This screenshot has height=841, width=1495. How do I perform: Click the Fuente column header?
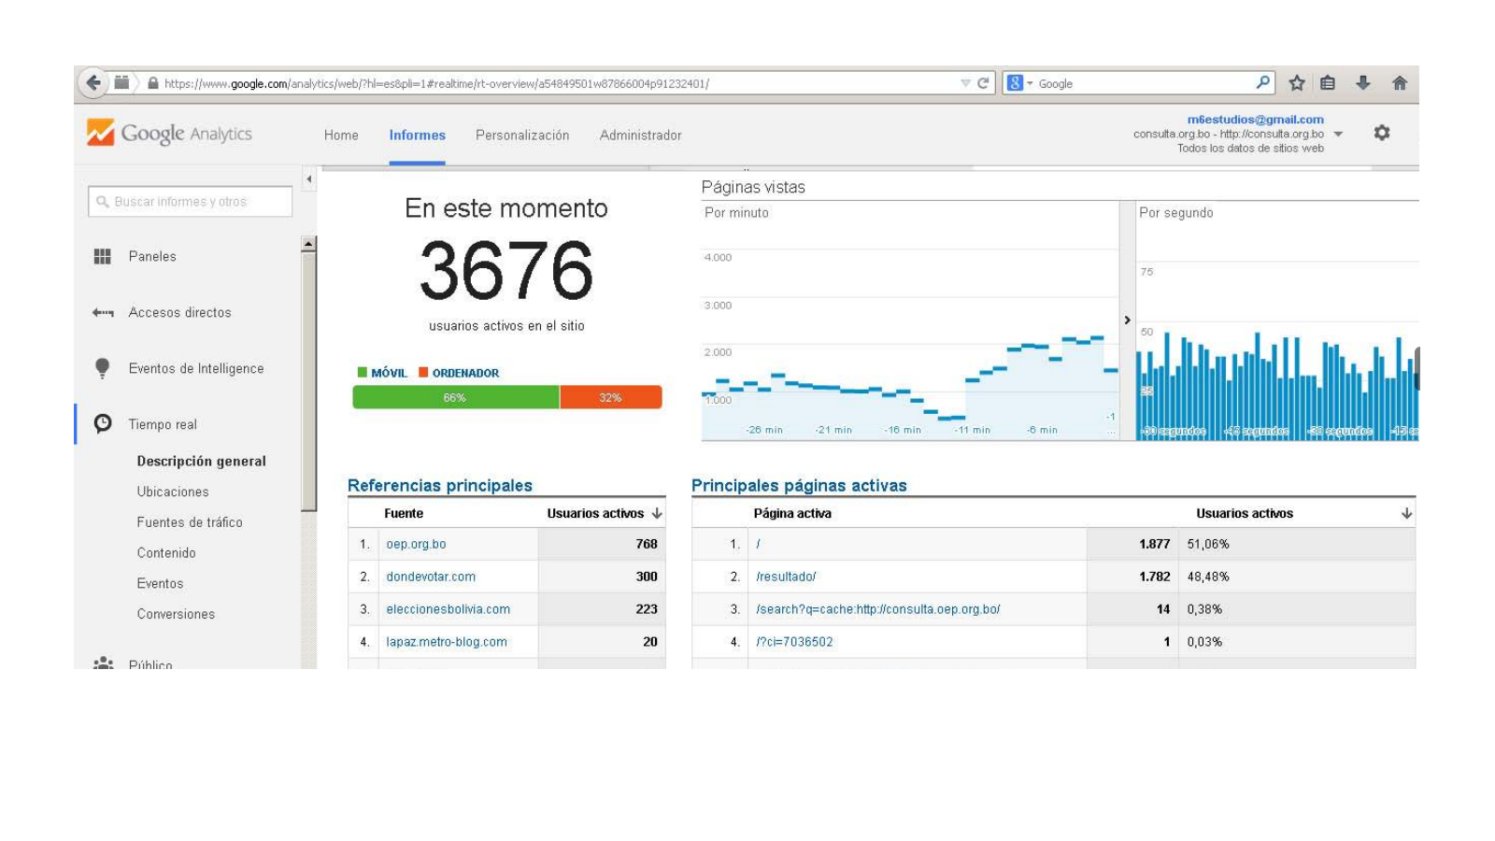click(x=404, y=513)
